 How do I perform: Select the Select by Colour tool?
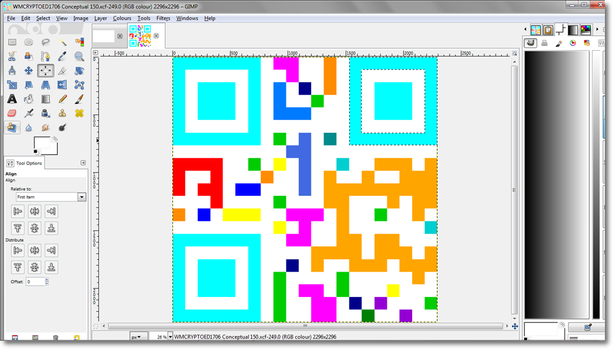pyautogui.click(x=79, y=42)
